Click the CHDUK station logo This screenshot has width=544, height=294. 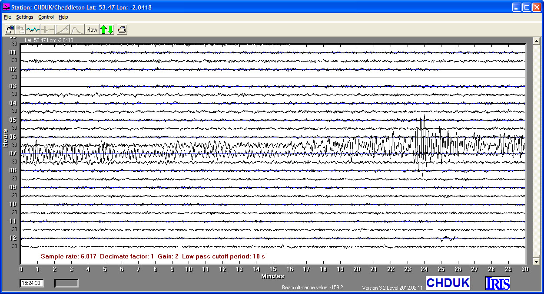tap(448, 283)
